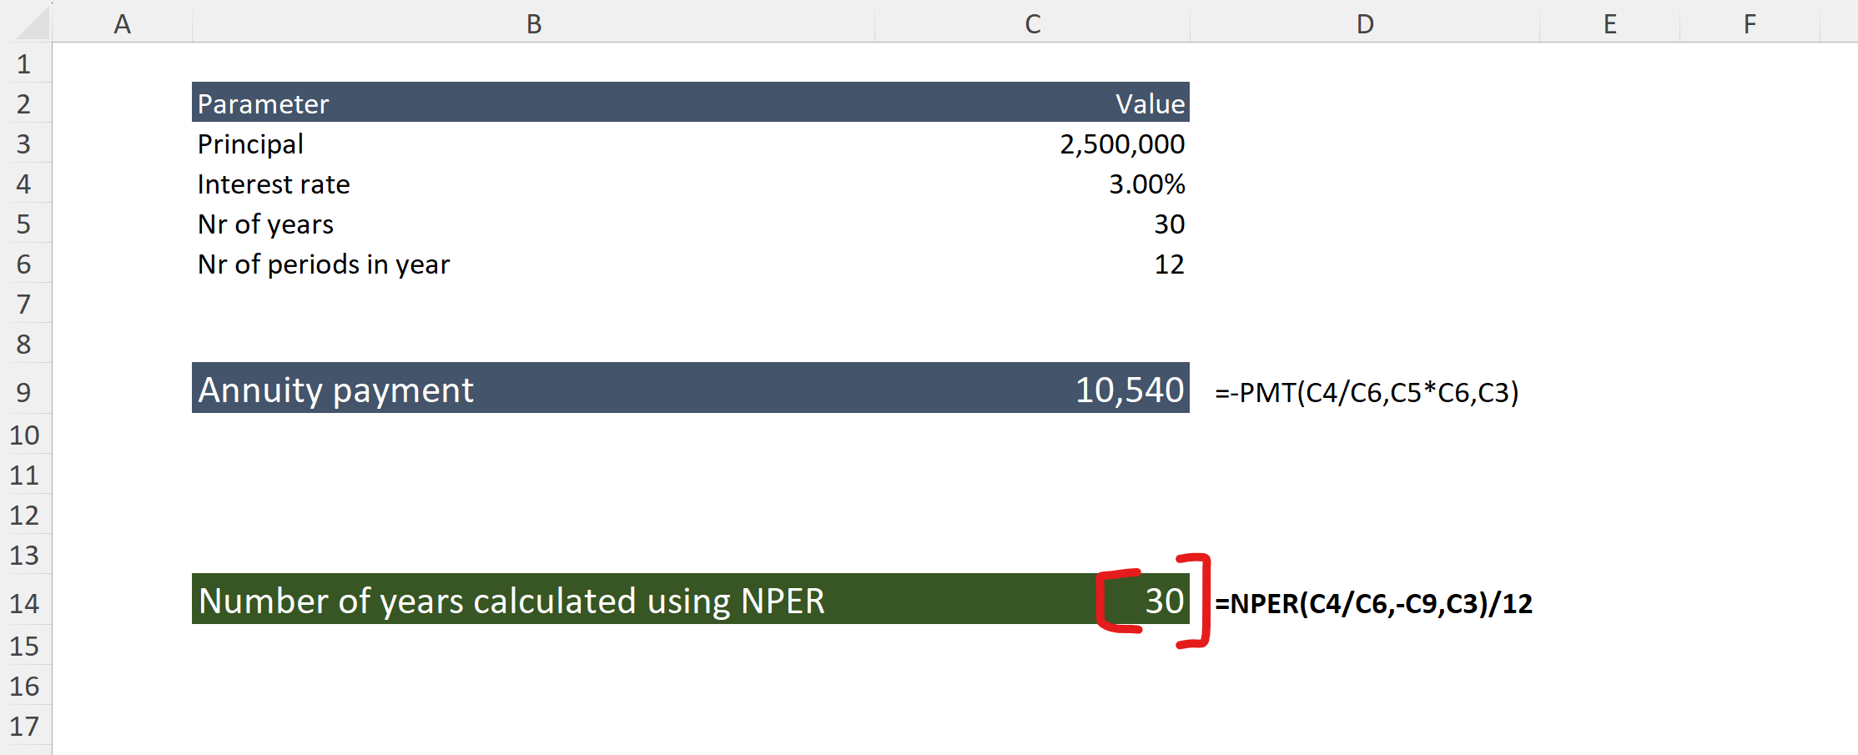The image size is (1858, 755).
Task: Select column B header
Action: [x=533, y=23]
